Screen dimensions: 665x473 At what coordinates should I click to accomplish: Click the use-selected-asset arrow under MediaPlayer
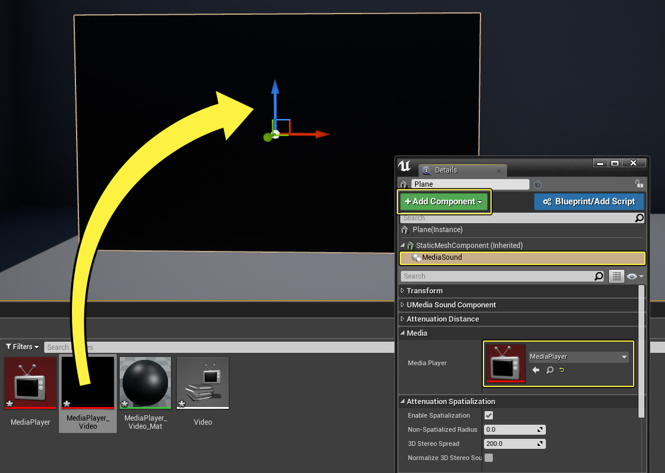535,370
